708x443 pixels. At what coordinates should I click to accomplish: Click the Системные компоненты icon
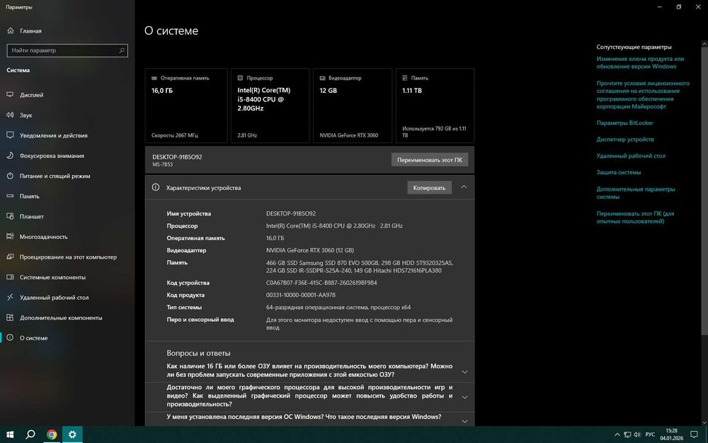[10, 277]
